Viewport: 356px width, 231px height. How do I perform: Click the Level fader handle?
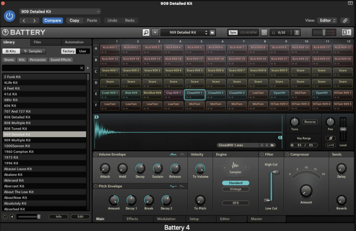click(343, 129)
